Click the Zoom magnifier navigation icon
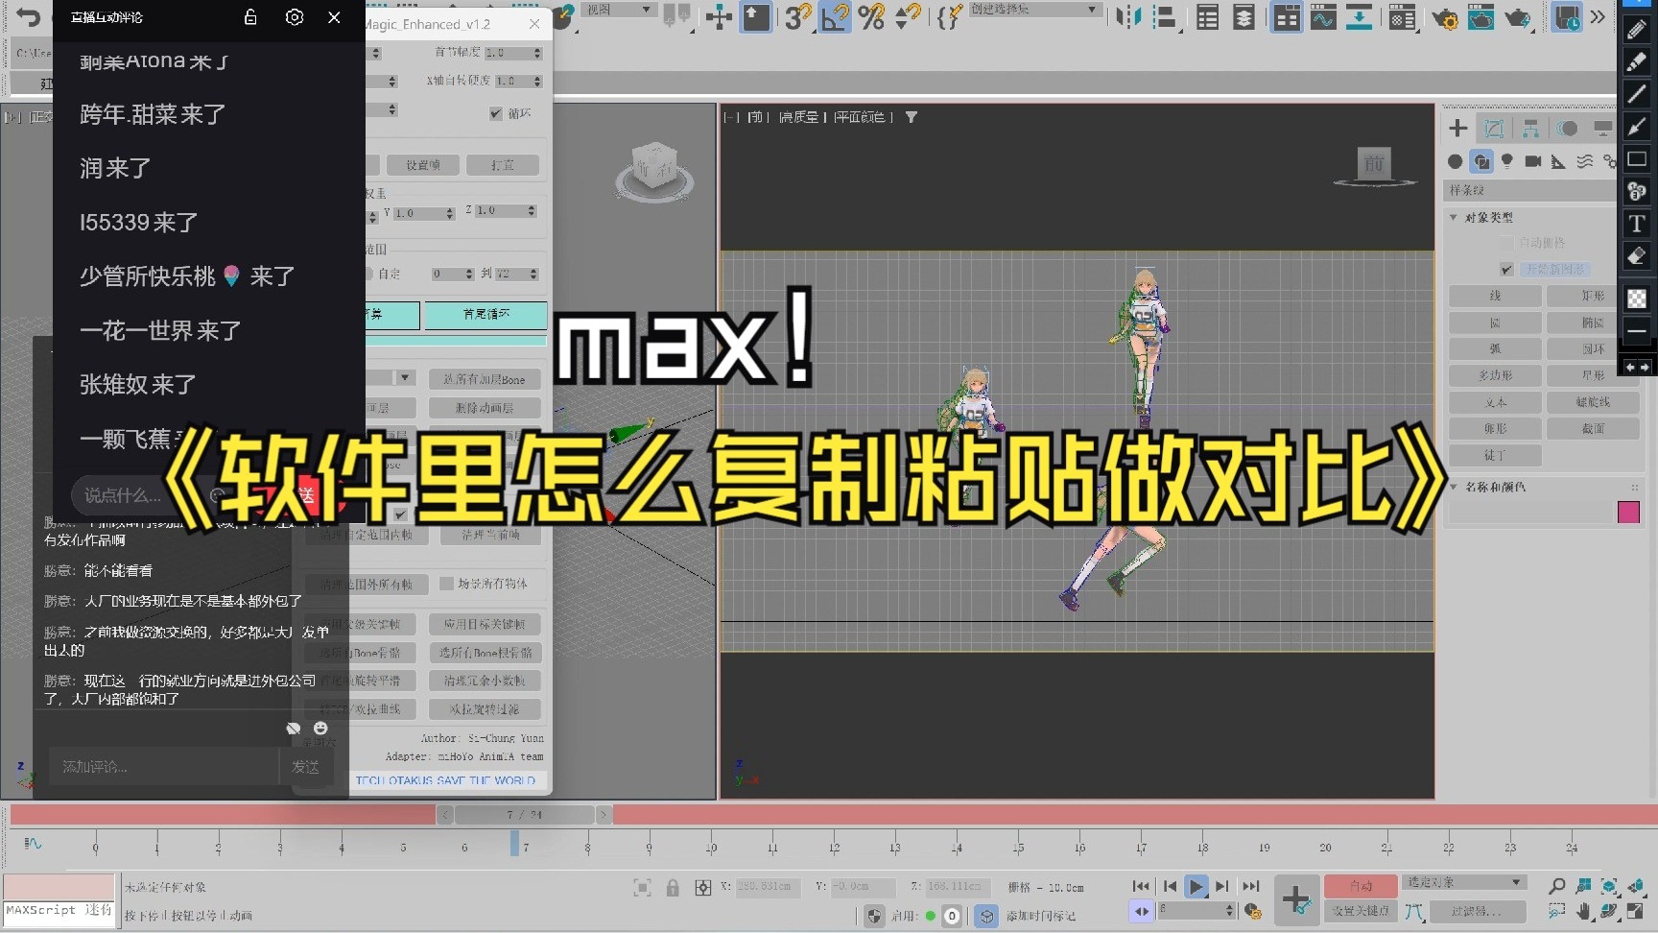Viewport: 1658px width, 933px height. point(1556,885)
